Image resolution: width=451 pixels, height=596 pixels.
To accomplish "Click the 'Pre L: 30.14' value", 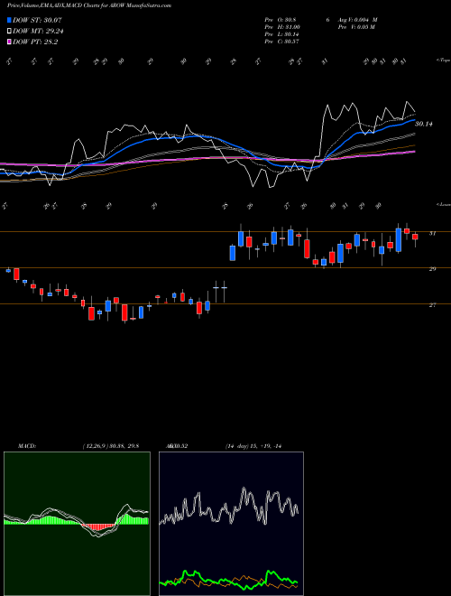I will click(x=282, y=34).
